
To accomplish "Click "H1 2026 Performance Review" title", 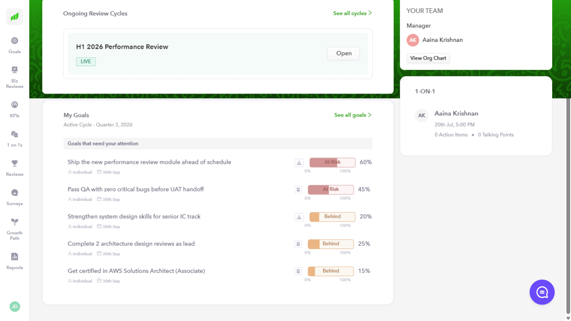I will pyautogui.click(x=122, y=47).
